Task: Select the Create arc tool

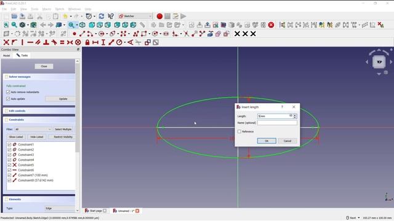Action: click(90, 34)
